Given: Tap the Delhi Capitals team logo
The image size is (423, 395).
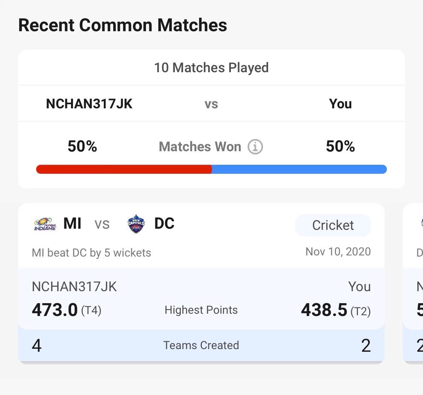Looking at the screenshot, I should tap(136, 224).
